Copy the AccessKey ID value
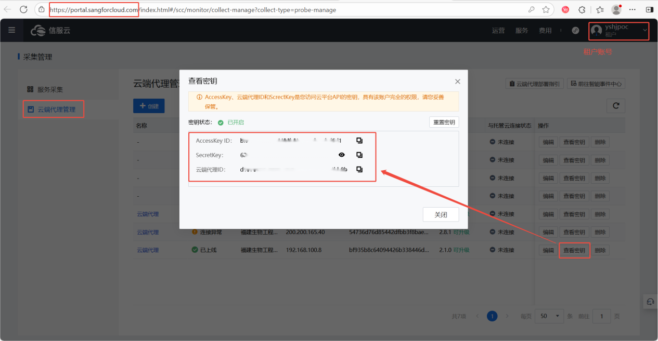Image resolution: width=658 pixels, height=341 pixels. coord(359,141)
